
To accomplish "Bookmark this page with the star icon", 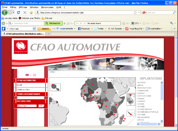I will point(135,13).
